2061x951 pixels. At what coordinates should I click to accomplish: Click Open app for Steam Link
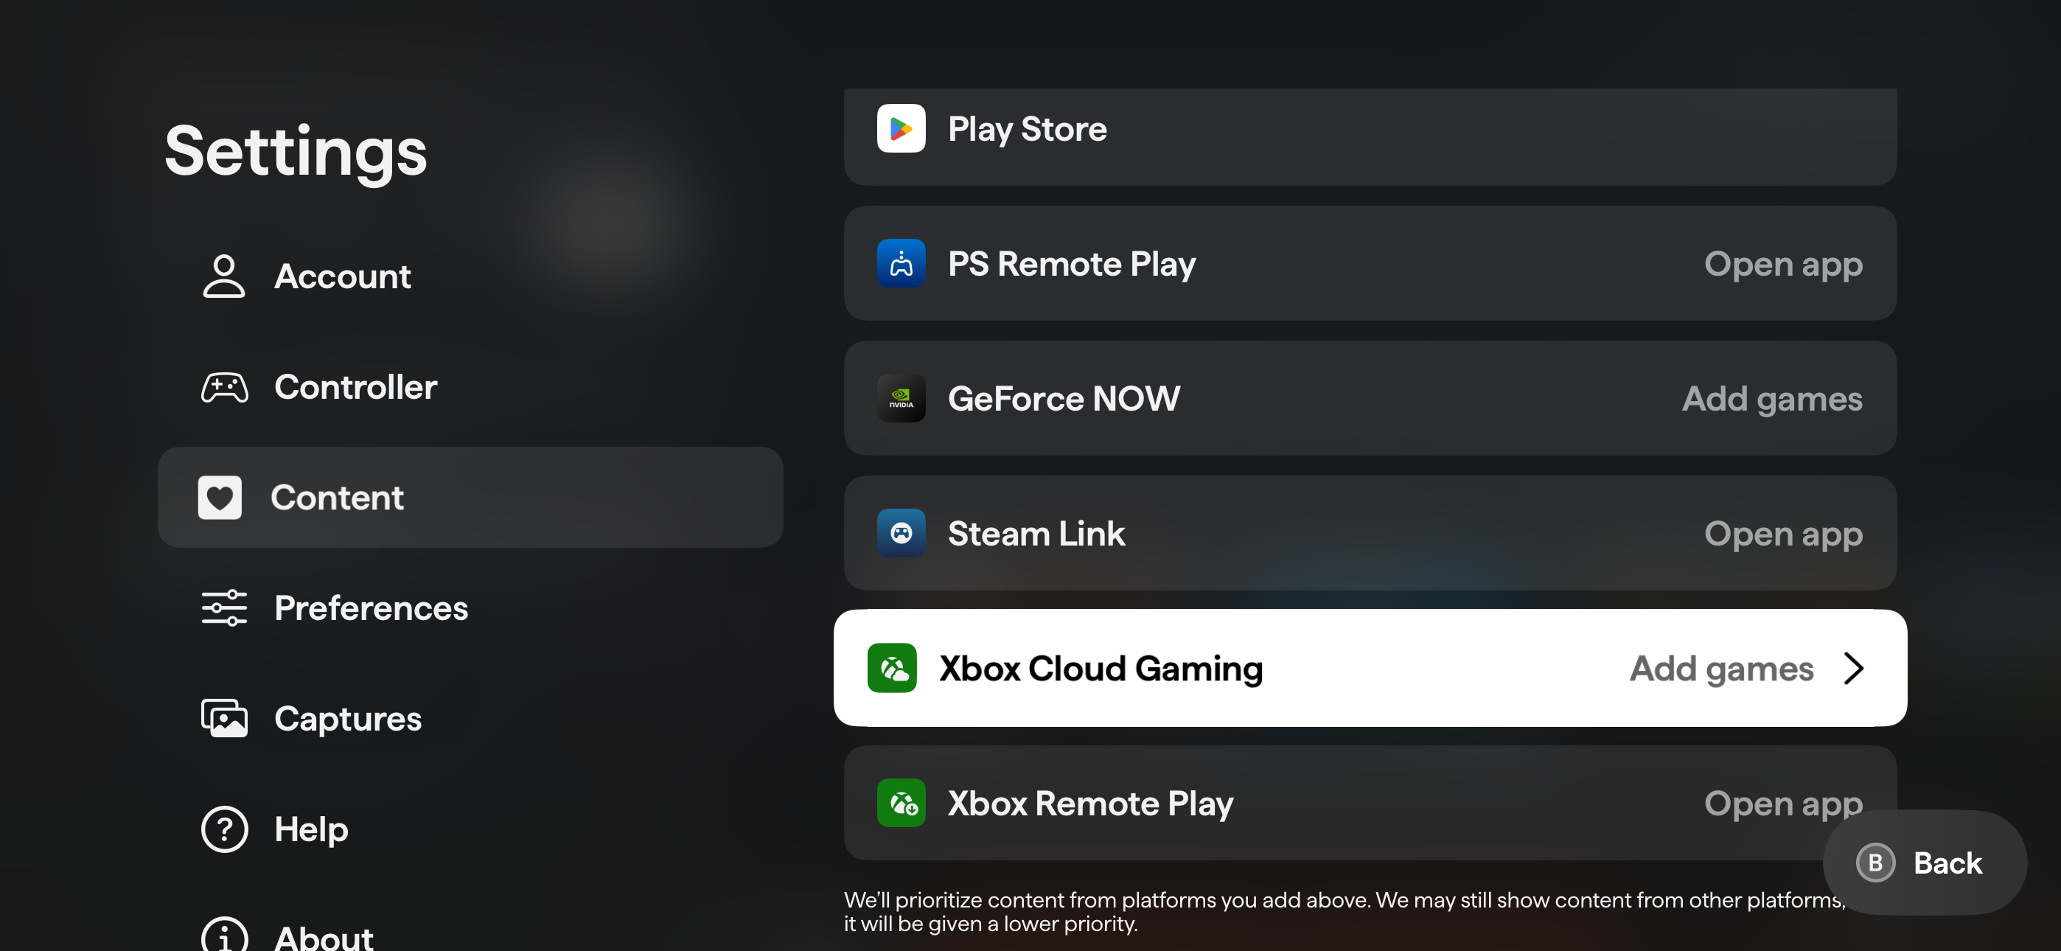click(x=1782, y=533)
